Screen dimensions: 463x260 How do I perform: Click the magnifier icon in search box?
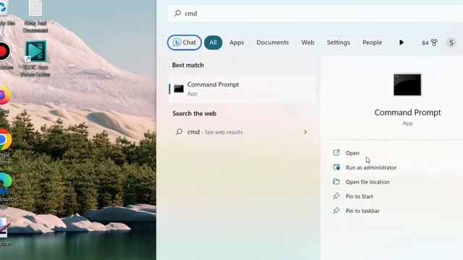[177, 13]
